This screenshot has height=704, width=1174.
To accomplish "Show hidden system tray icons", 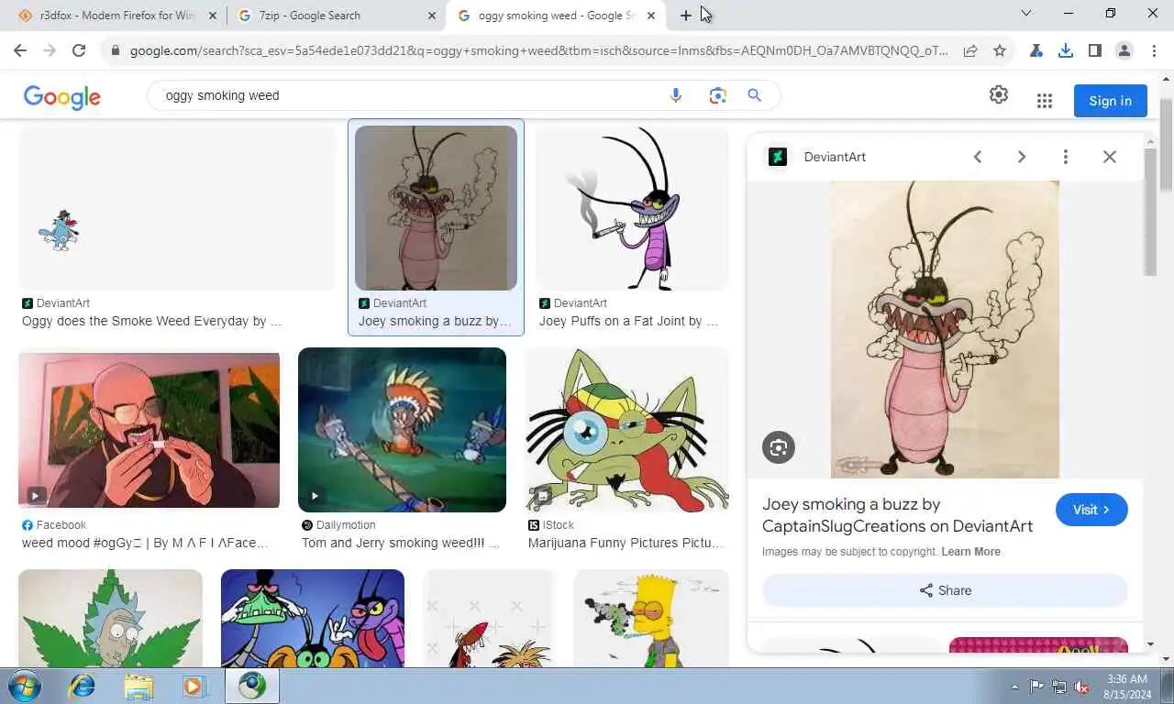I will (x=1014, y=687).
